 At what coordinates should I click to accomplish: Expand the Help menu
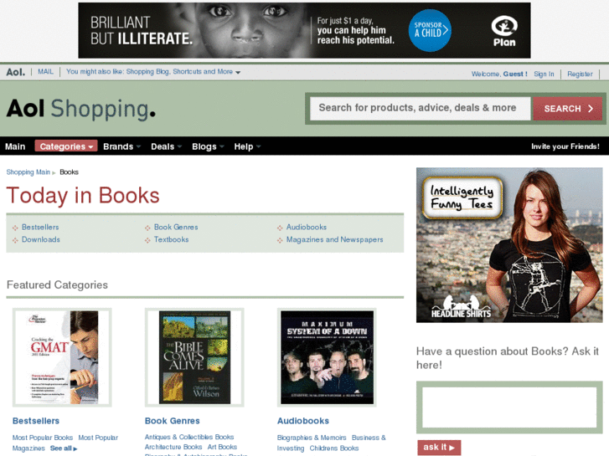point(247,146)
